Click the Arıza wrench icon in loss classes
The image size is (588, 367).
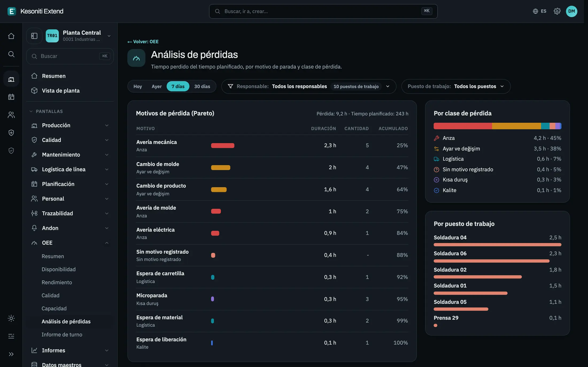coord(436,138)
